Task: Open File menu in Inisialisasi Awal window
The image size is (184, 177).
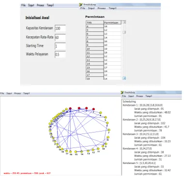Action: 23,5
